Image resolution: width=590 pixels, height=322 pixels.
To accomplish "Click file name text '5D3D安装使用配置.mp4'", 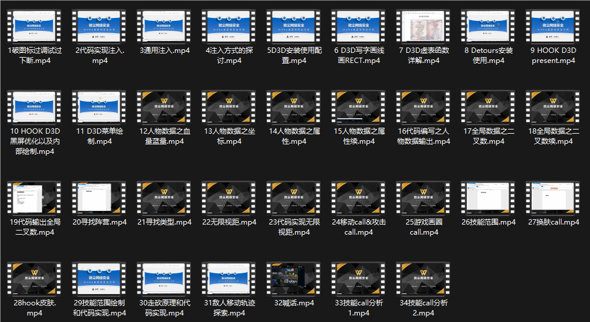I will tap(294, 56).
